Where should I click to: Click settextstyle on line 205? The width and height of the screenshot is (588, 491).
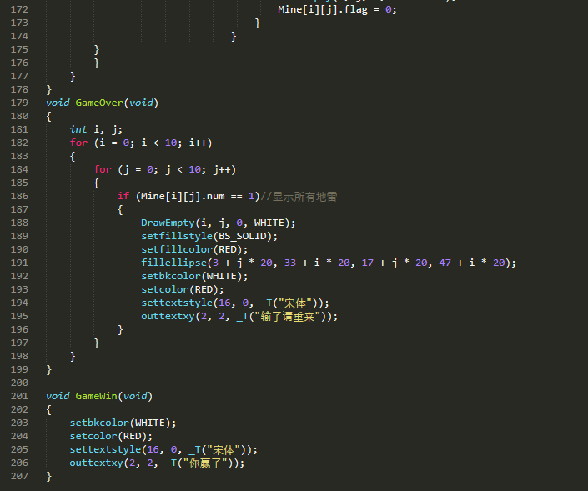(105, 449)
